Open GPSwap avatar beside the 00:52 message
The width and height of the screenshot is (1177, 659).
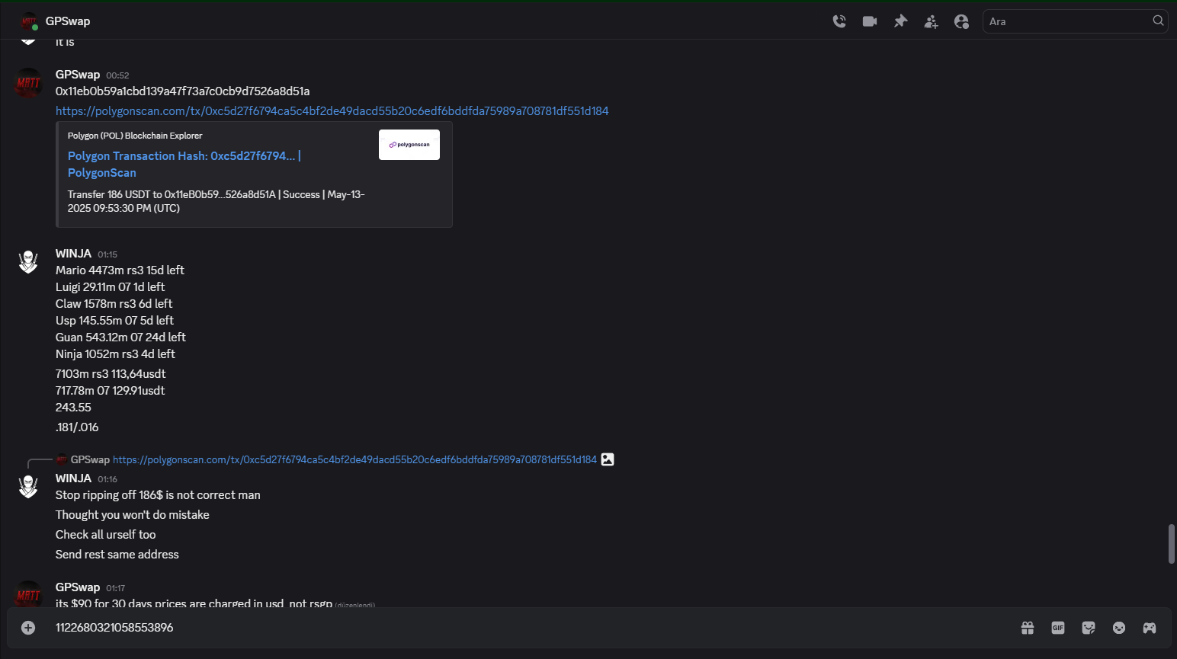click(x=28, y=82)
